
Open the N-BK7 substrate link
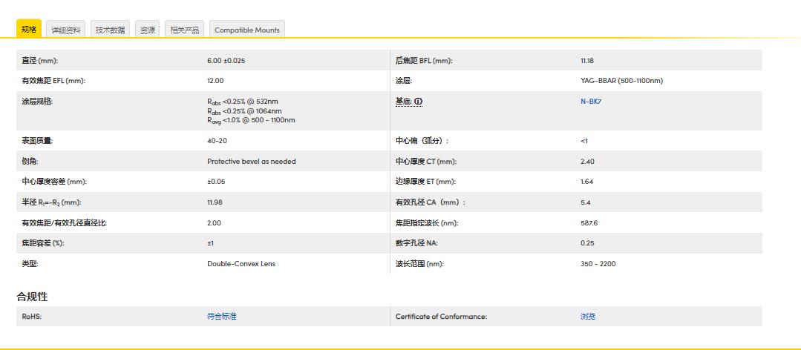pos(590,102)
